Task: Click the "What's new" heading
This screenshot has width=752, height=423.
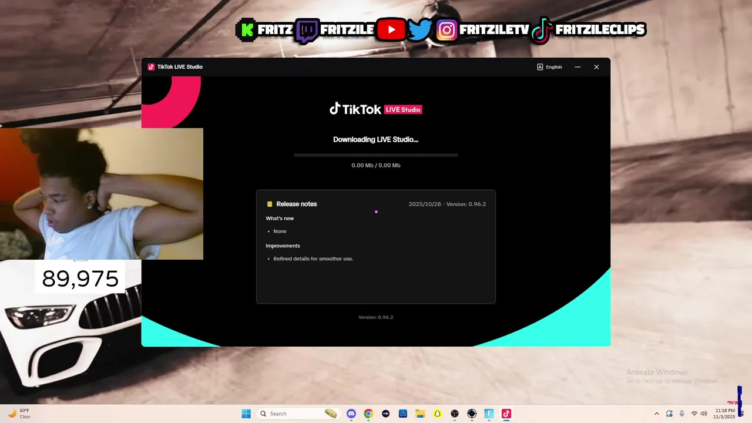Action: click(280, 219)
